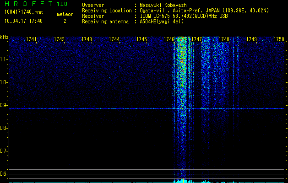Click the observer name Masayuki Kobayashi

164,5
